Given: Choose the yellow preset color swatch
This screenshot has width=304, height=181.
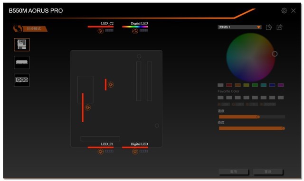Looking at the screenshot, I should click(x=247, y=85).
